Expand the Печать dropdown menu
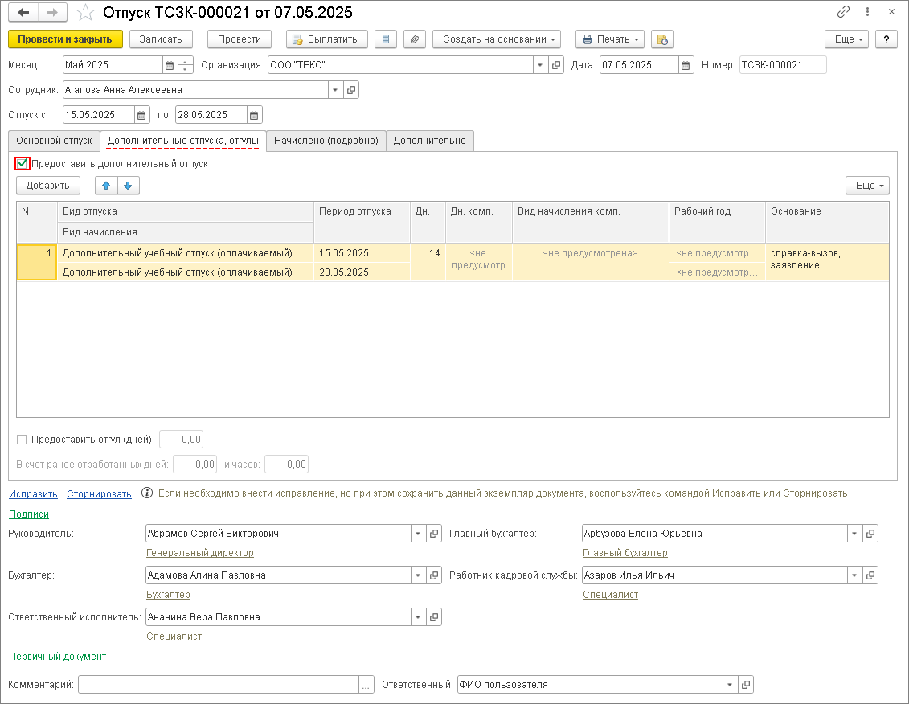The width and height of the screenshot is (909, 704). 610,39
